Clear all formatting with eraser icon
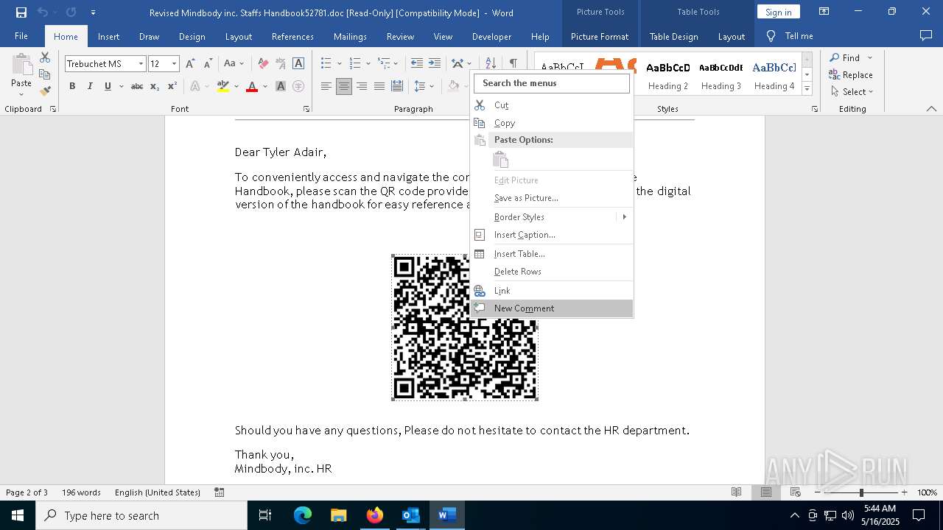 tap(263, 64)
